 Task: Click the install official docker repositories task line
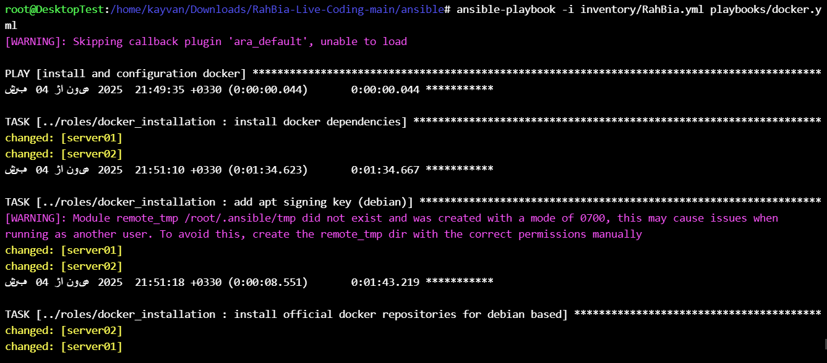click(413, 314)
